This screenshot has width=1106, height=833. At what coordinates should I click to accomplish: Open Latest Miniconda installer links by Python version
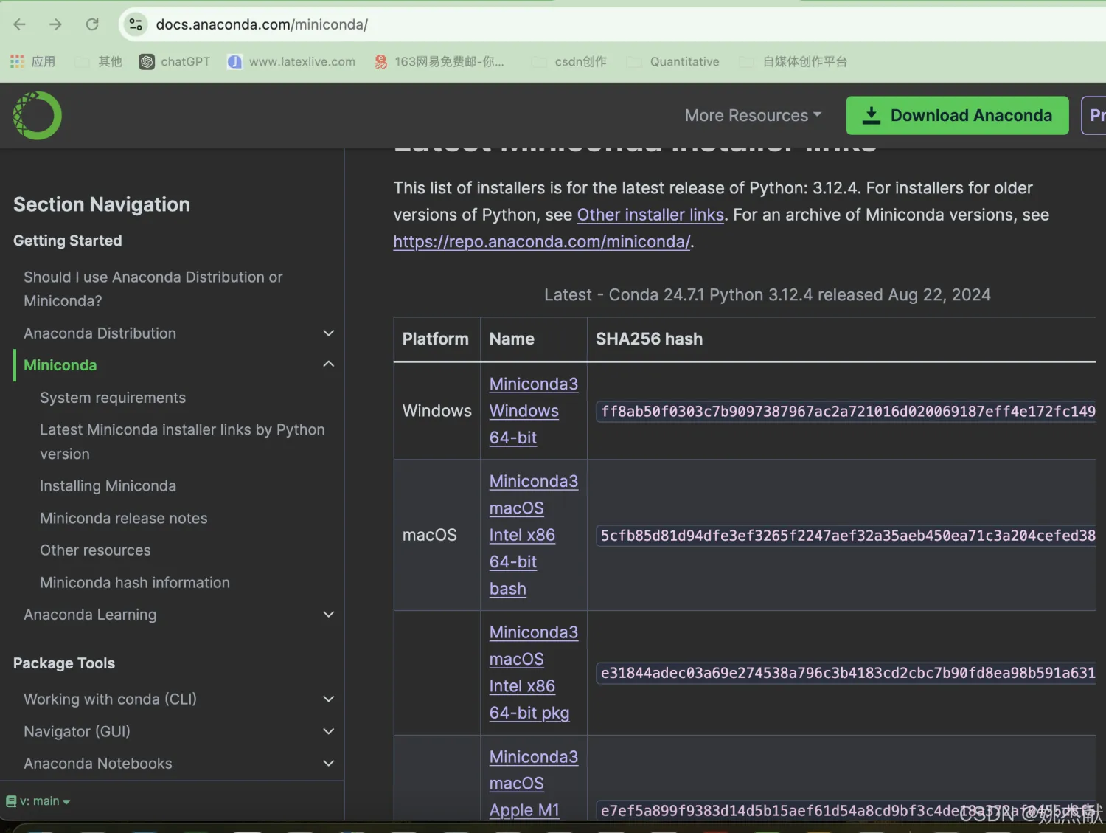click(182, 442)
